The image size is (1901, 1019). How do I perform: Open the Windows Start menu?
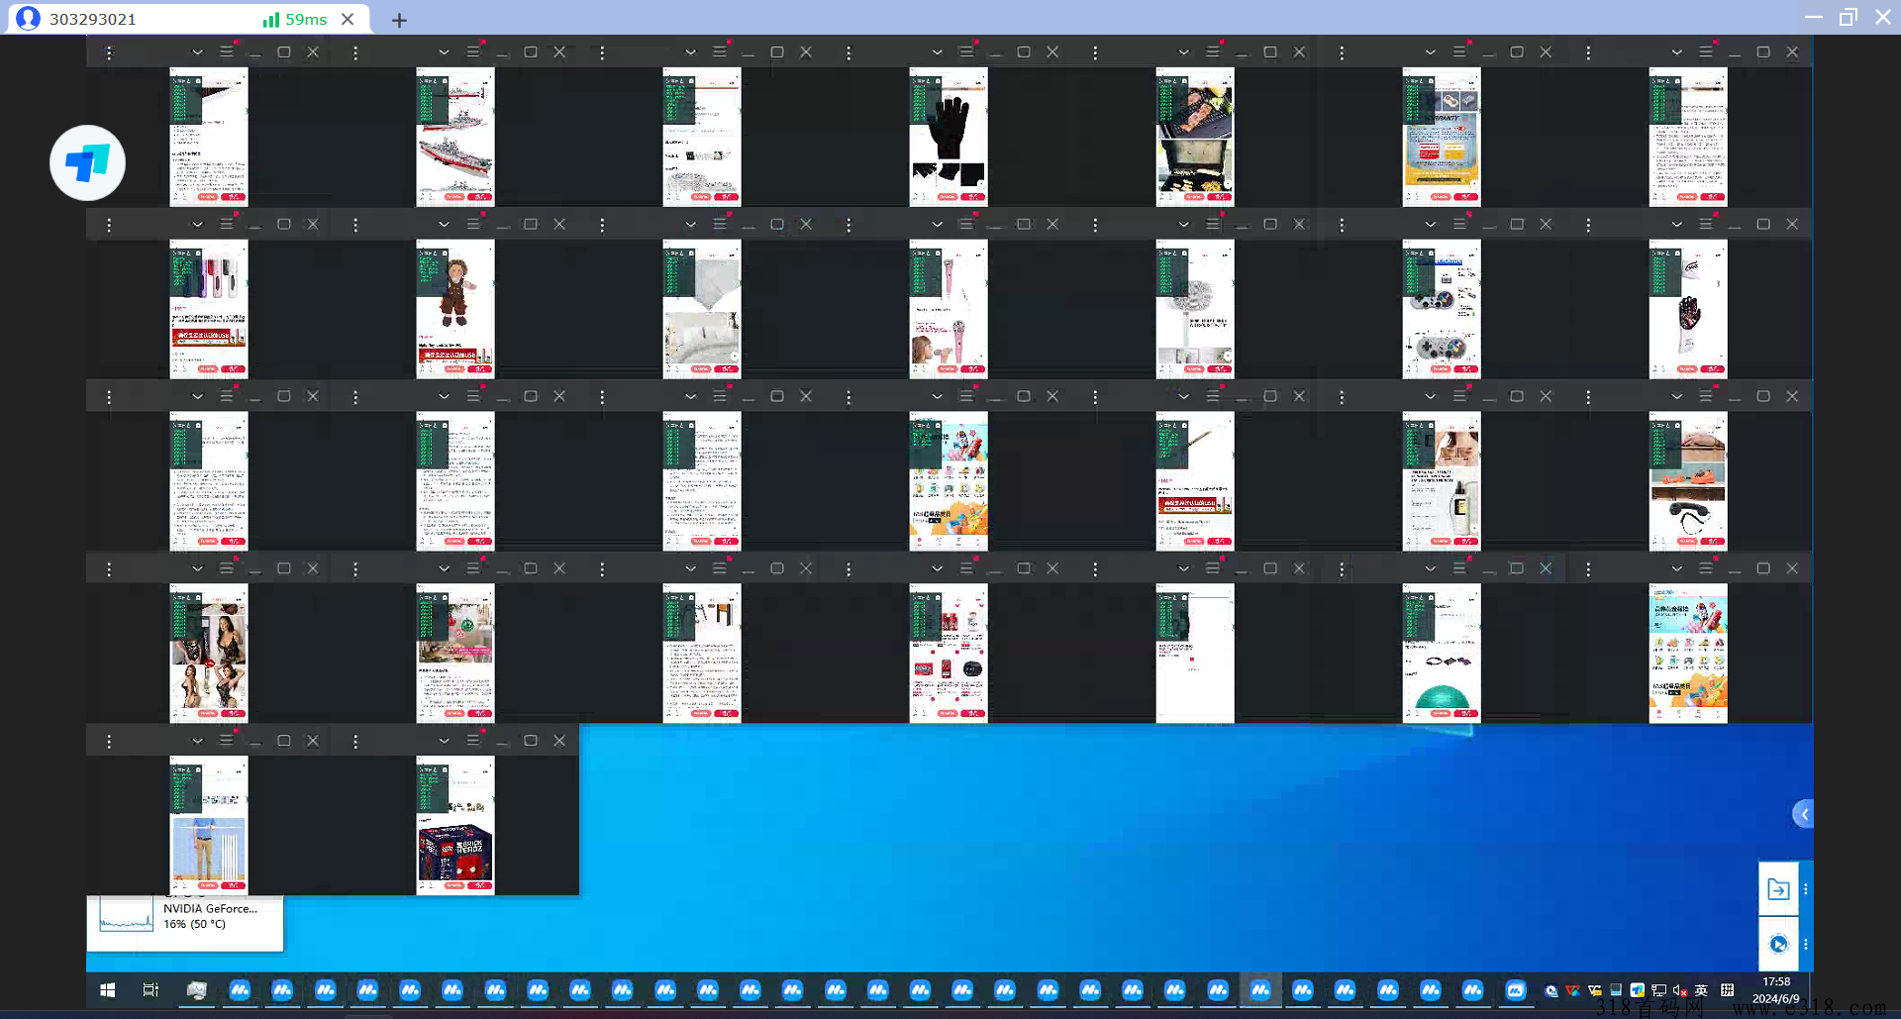[x=108, y=990]
